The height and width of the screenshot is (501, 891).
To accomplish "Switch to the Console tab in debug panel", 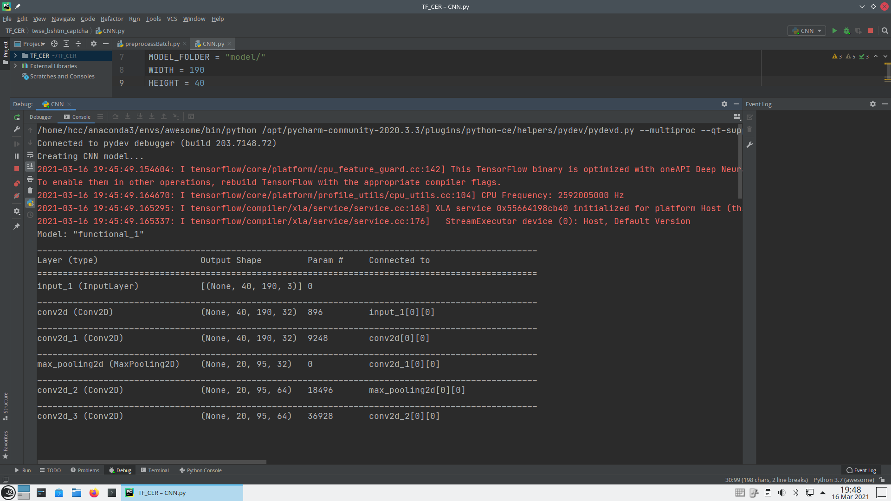I will tap(77, 117).
